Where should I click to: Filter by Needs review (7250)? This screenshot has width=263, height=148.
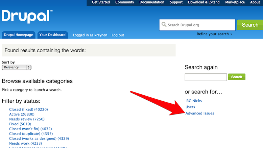click(27, 119)
